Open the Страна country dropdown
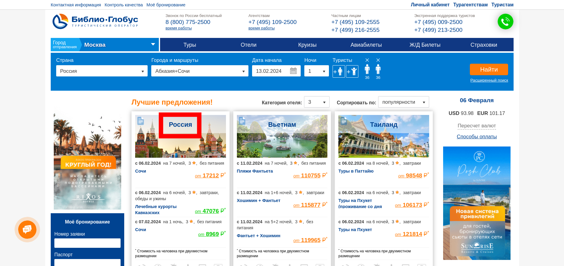 (x=102, y=71)
